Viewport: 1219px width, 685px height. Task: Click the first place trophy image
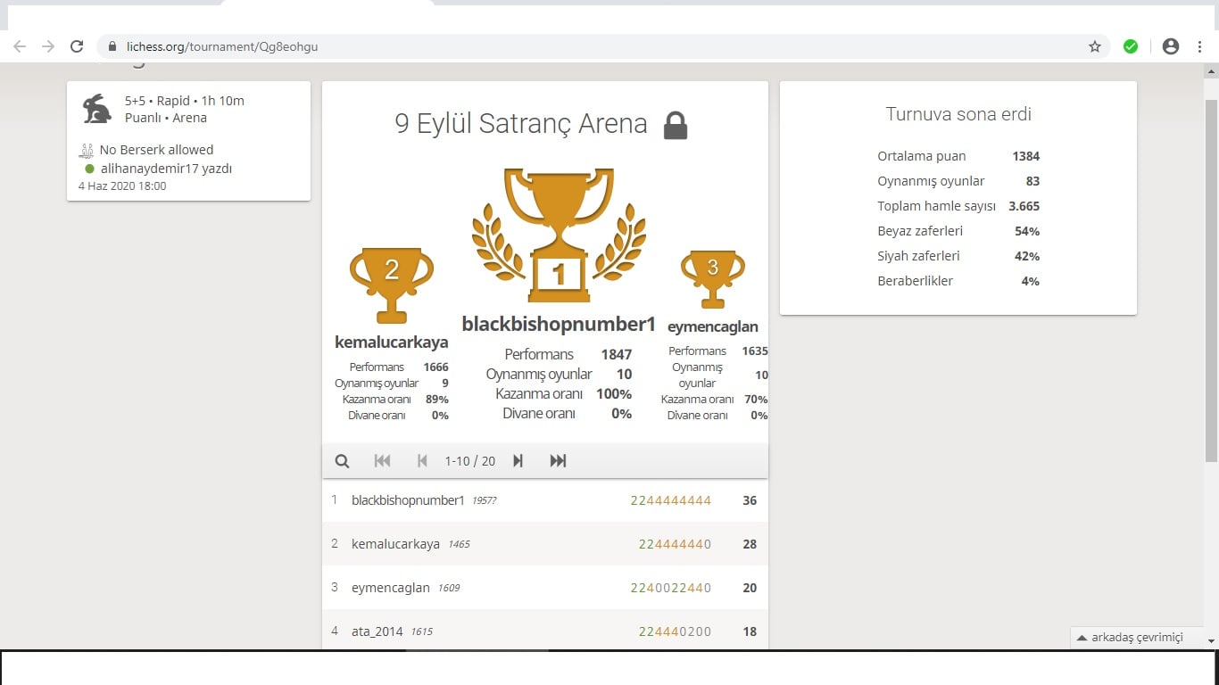559,235
